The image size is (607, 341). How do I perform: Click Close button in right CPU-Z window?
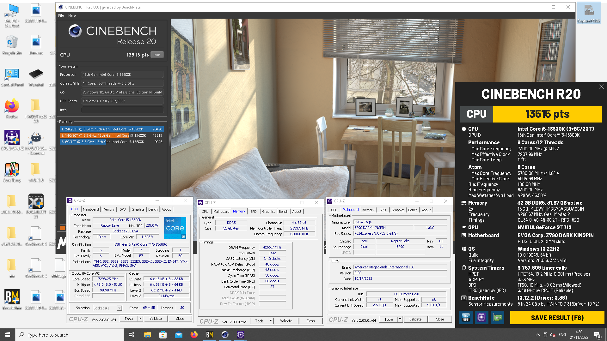point(440,319)
